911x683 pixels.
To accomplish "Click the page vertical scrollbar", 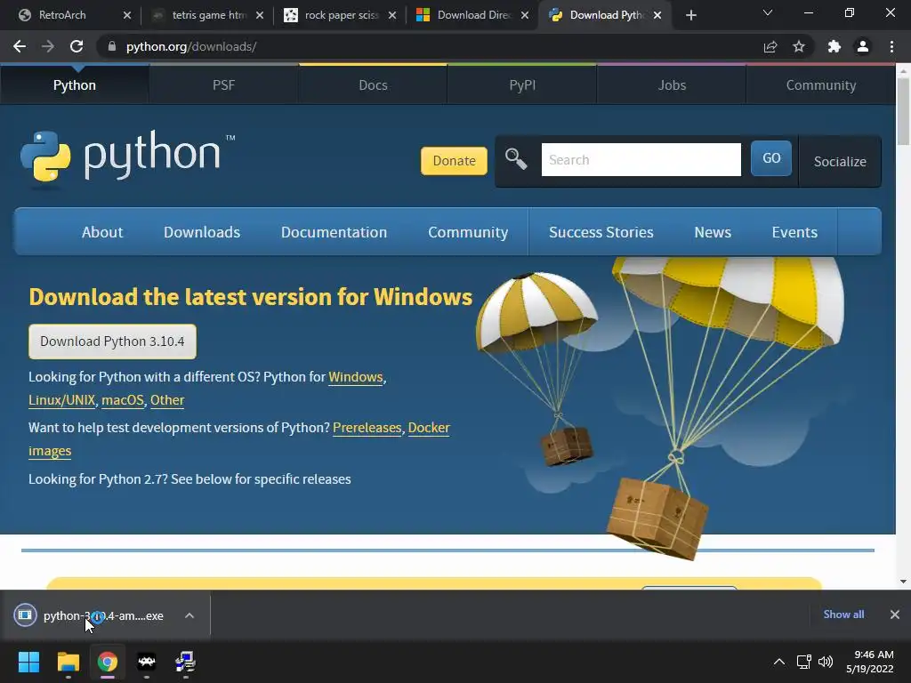I will (x=903, y=110).
